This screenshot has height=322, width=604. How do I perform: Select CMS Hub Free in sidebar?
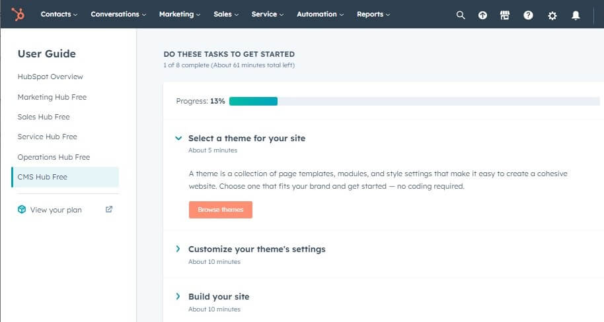pos(65,177)
